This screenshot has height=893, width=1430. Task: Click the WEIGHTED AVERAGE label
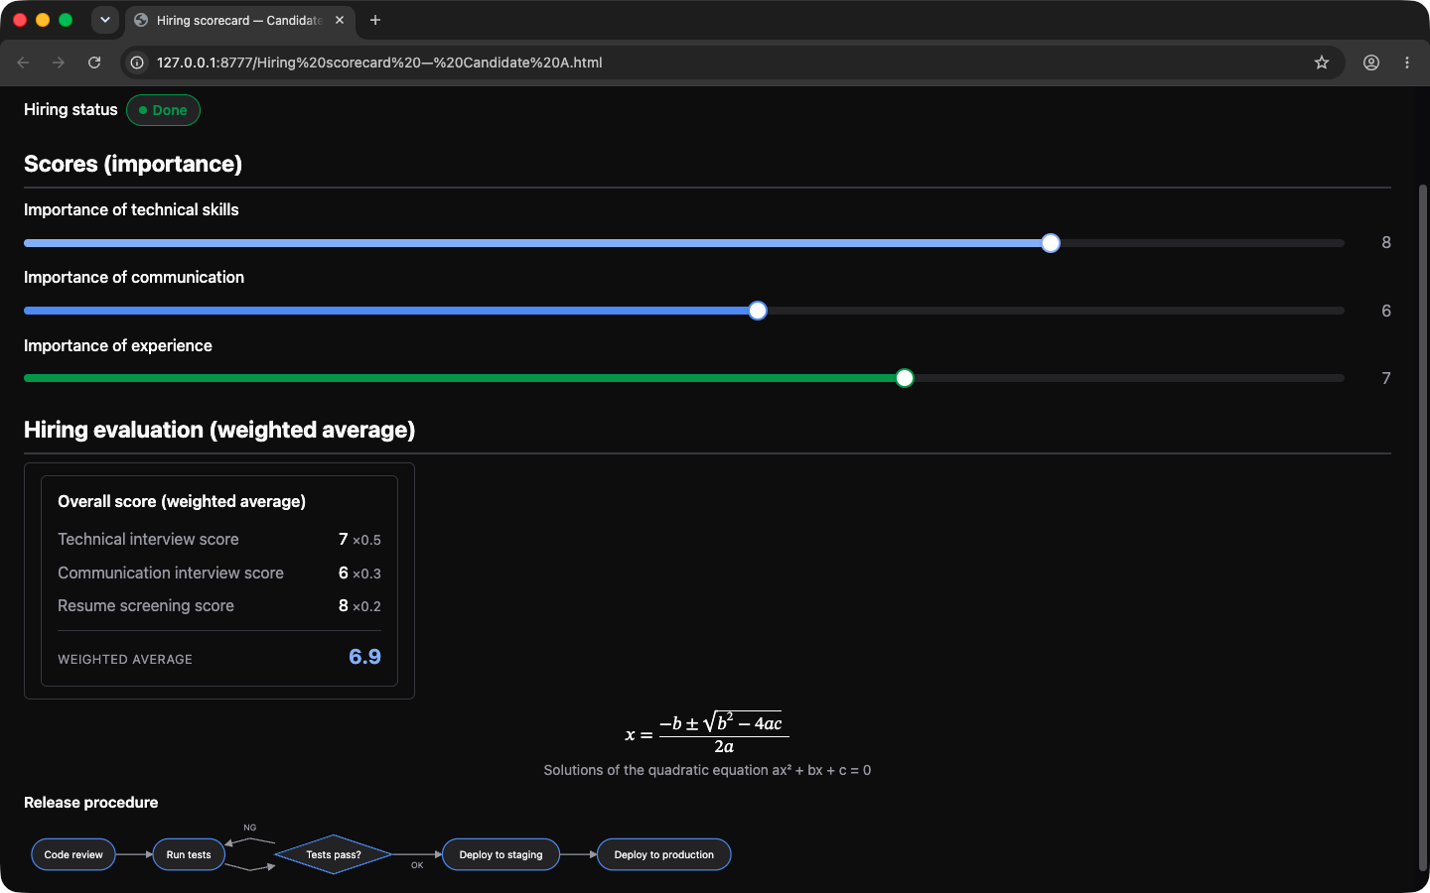coord(125,659)
